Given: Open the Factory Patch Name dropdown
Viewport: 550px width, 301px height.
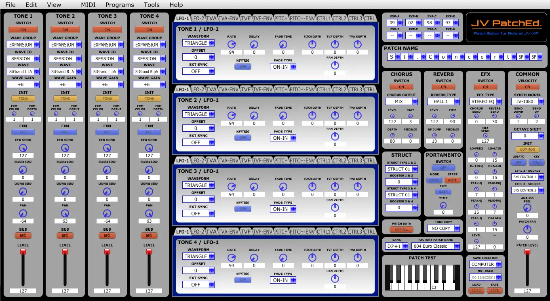Looking at the screenshot, I should click(436, 246).
